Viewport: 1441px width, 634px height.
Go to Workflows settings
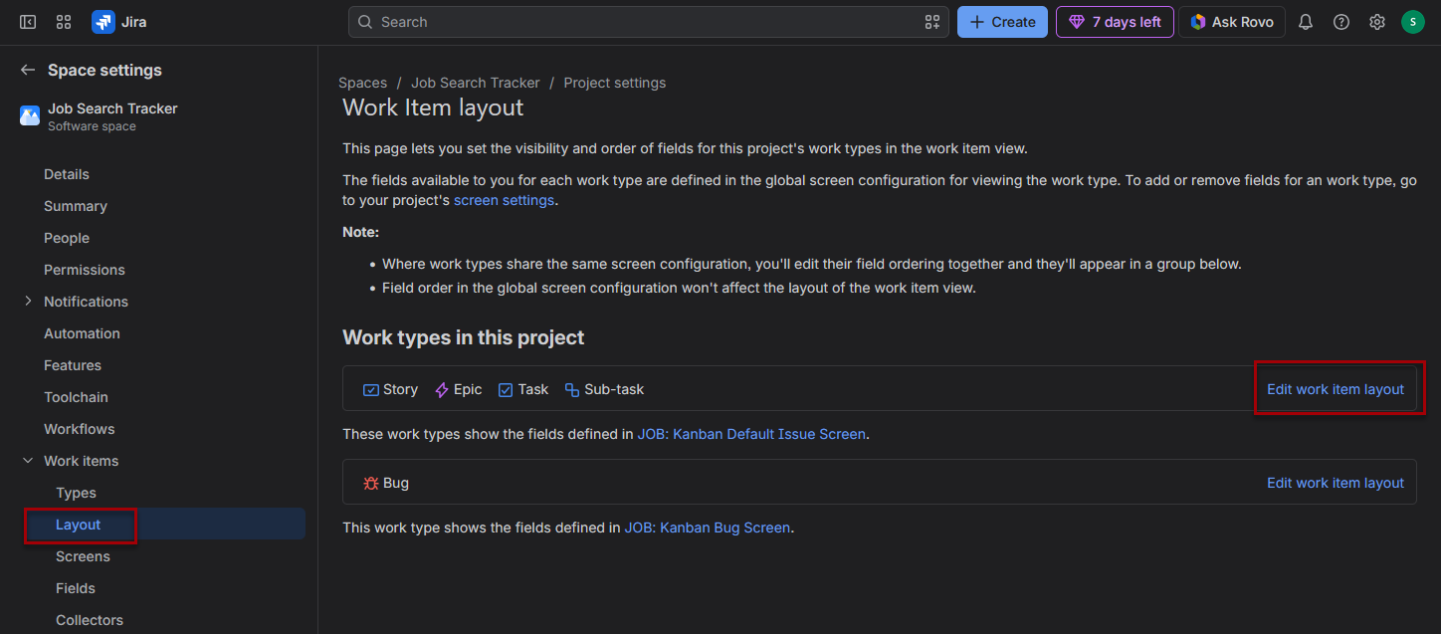tap(80, 429)
